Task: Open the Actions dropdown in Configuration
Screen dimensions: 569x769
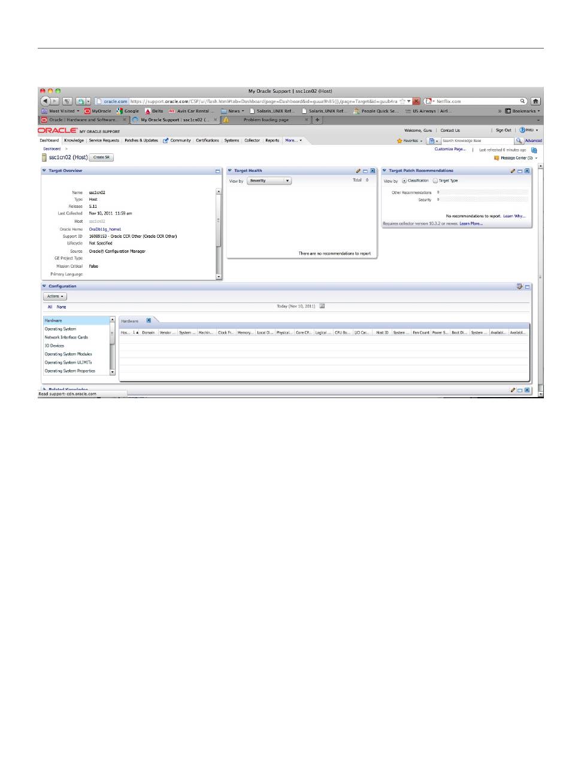Action: [x=55, y=296]
